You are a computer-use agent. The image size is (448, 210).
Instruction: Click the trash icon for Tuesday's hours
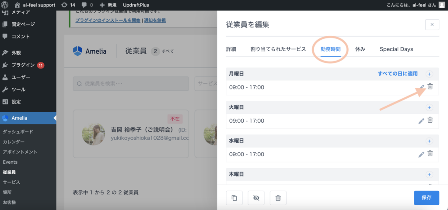pyautogui.click(x=430, y=120)
